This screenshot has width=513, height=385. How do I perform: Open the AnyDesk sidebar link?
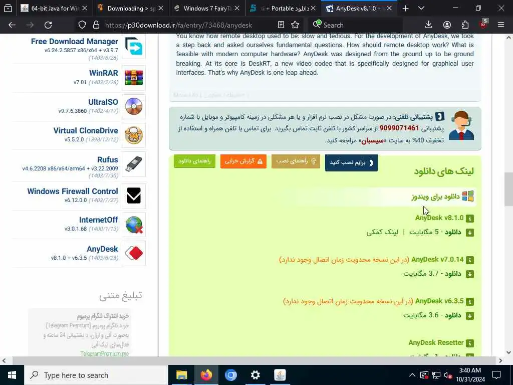pos(102,249)
